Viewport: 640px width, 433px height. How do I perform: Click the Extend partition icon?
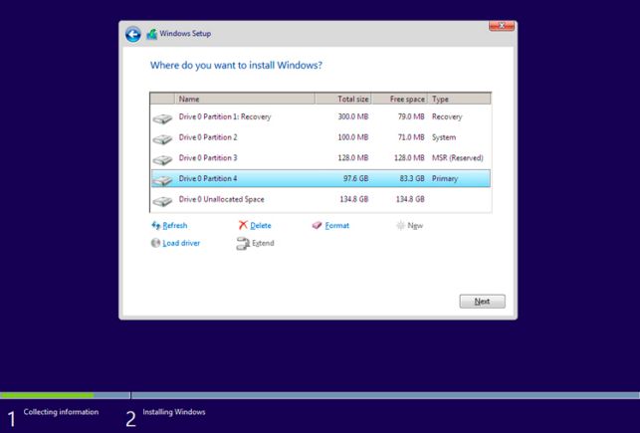coord(243,244)
